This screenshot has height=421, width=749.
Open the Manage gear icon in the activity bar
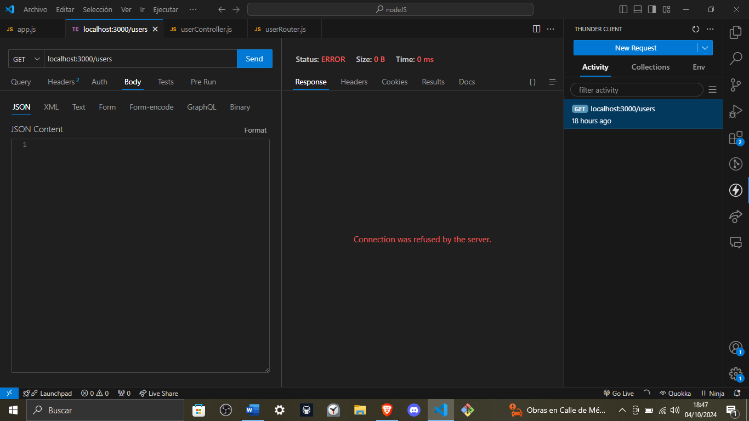(x=735, y=374)
